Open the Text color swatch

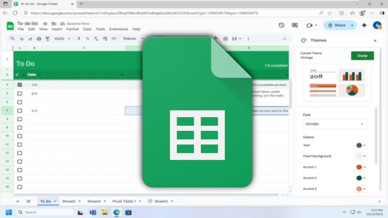(360, 145)
